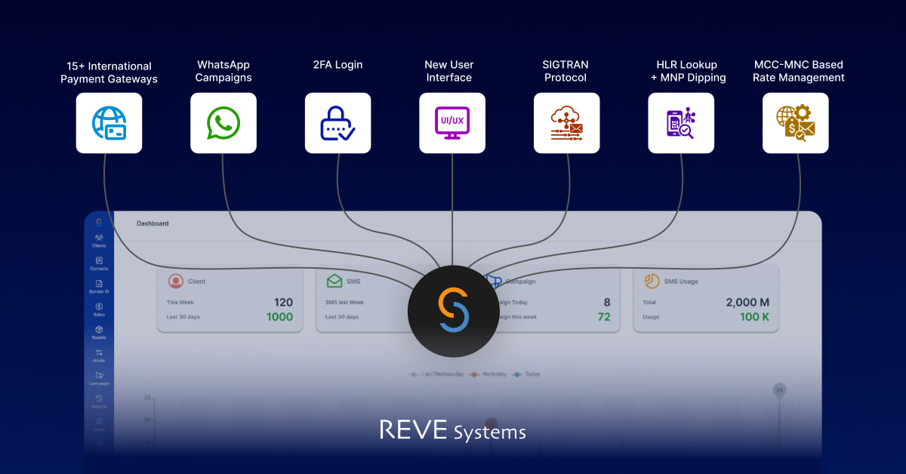Select the 2FA Login padlock icon

337,123
